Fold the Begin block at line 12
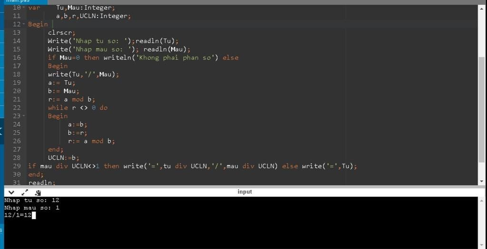This screenshot has width=487, height=249. tap(24, 24)
